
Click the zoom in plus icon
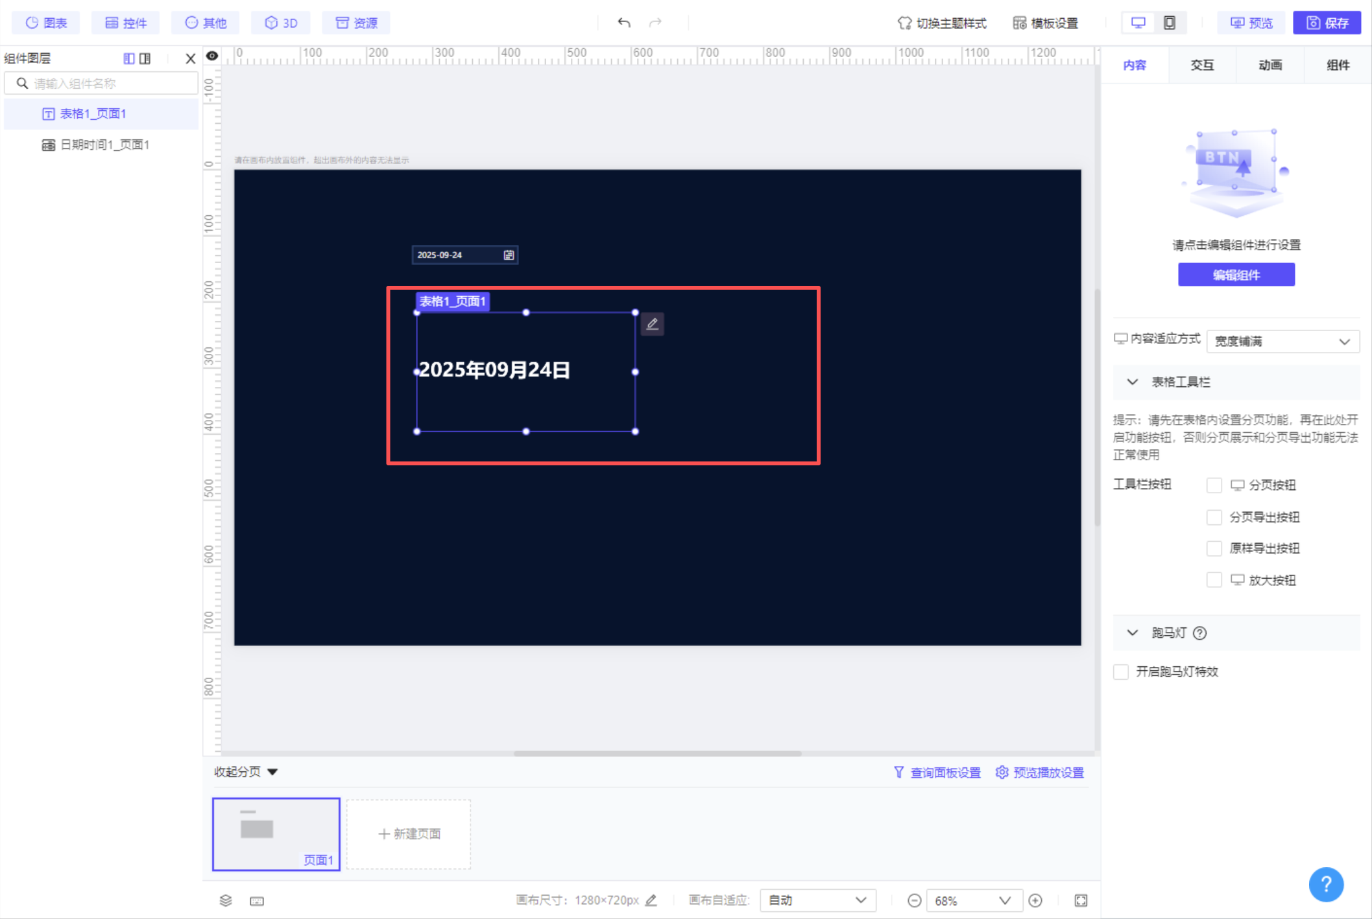1035,900
